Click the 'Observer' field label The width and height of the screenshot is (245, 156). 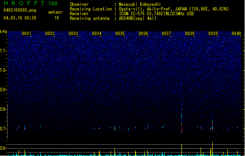(79, 4)
